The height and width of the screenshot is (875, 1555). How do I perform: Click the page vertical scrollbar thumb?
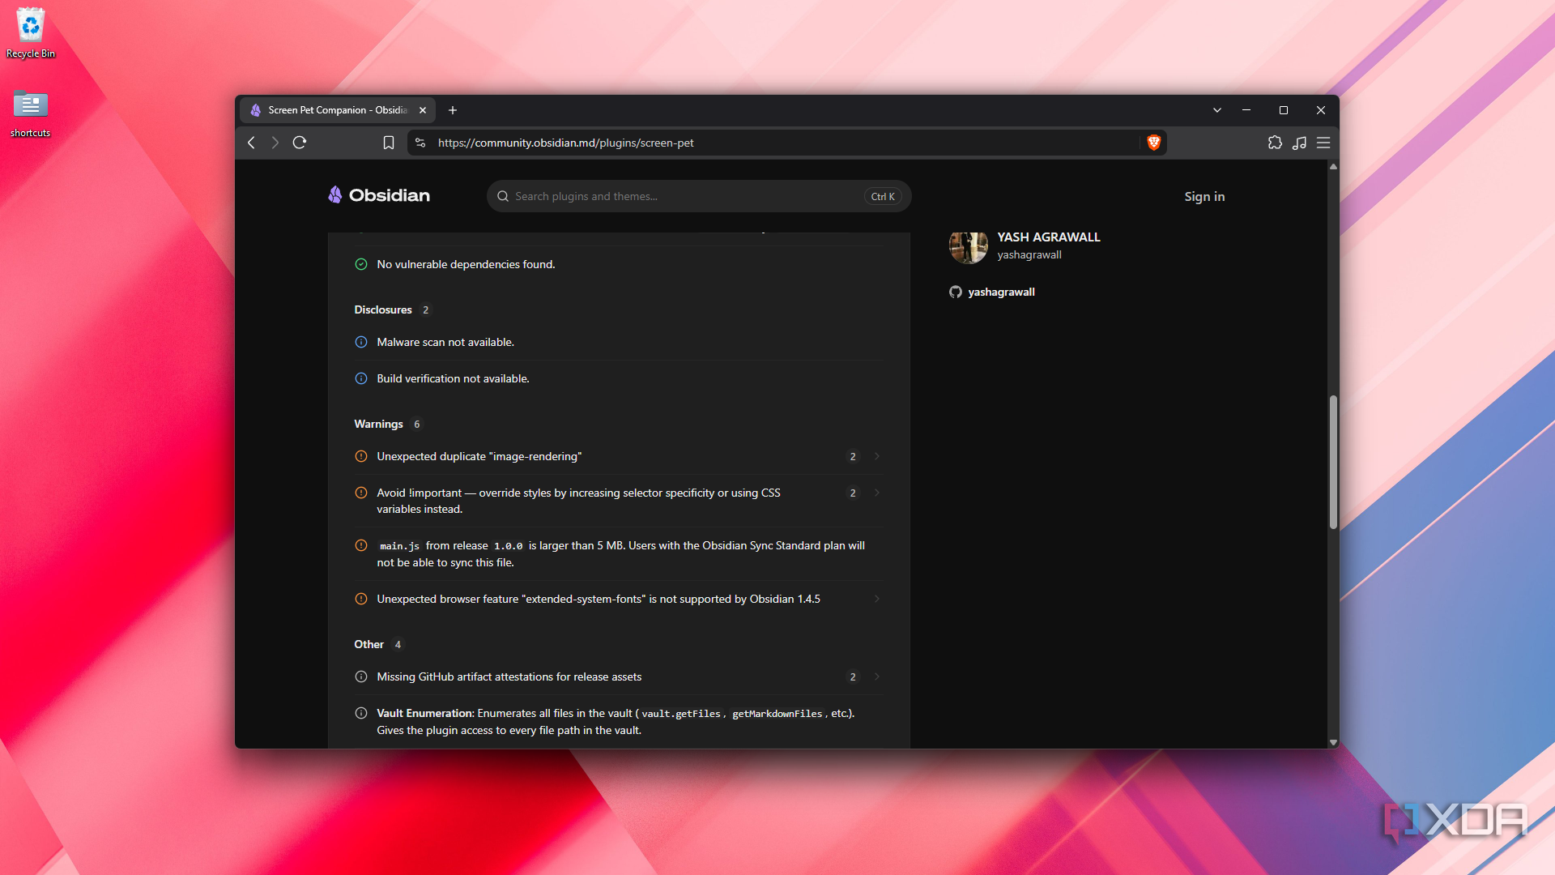coord(1333,462)
